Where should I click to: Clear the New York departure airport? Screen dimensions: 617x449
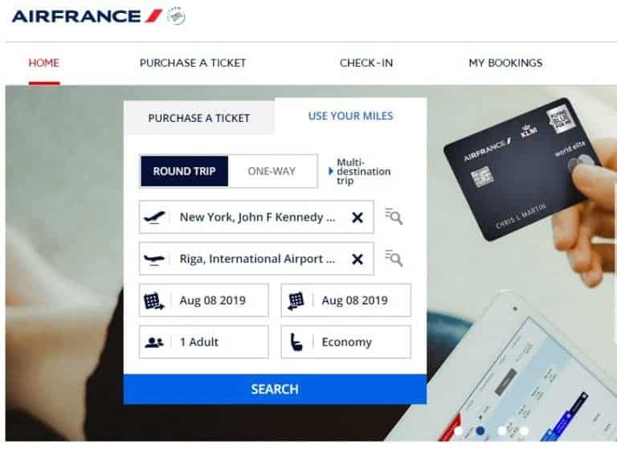click(358, 218)
